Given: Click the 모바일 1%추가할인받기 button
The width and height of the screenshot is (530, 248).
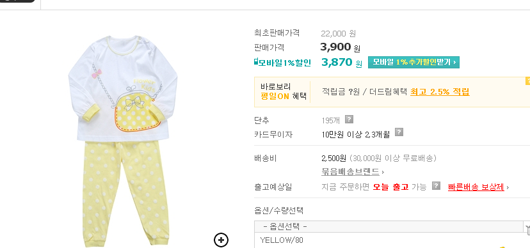Looking at the screenshot, I should [414, 62].
